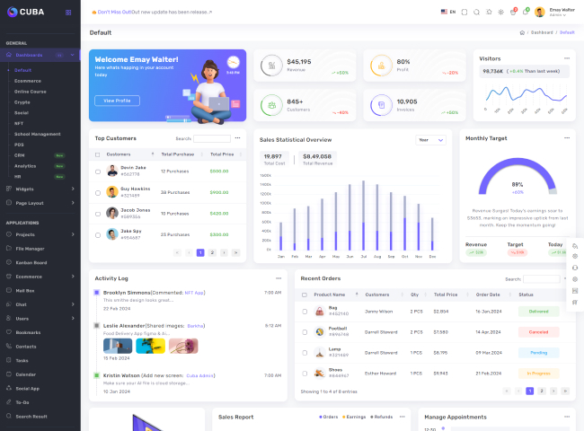Viewport: 584px width, 431px height.
Task: Go to page 2 in Recent Orders pagination
Action: (542, 391)
